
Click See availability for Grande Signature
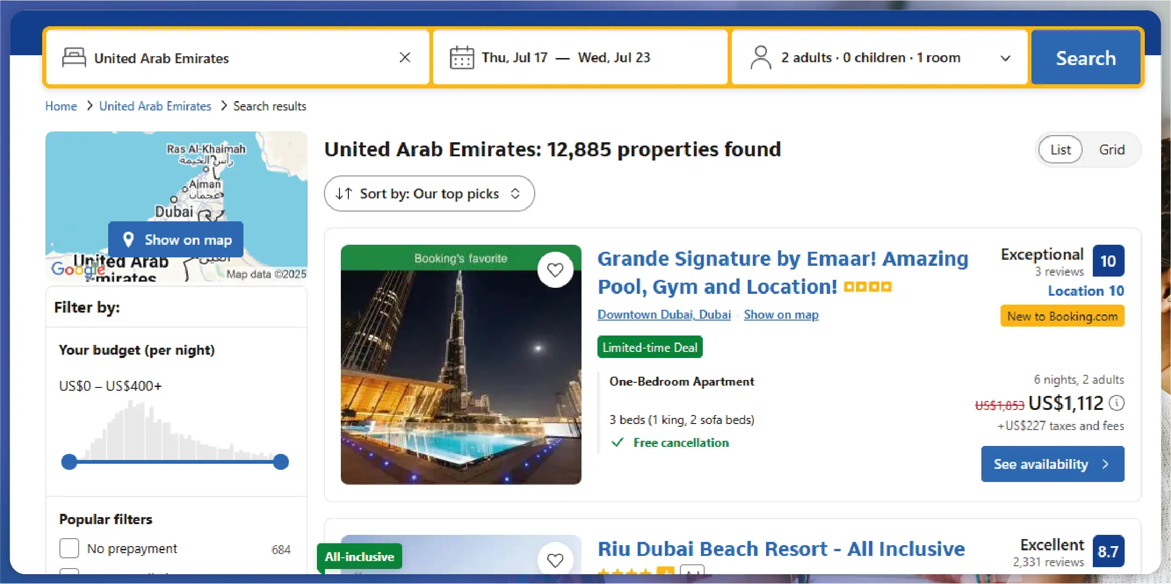pos(1053,464)
